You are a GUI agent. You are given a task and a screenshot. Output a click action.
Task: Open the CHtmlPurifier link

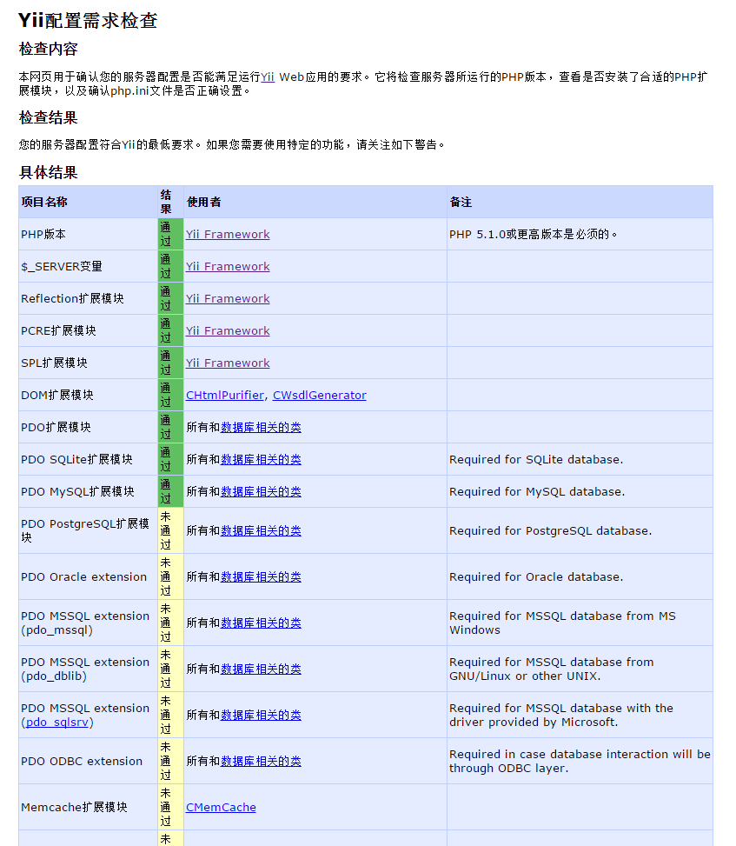click(225, 395)
